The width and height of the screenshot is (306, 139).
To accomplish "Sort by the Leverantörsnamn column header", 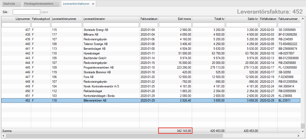I will 111,19.
